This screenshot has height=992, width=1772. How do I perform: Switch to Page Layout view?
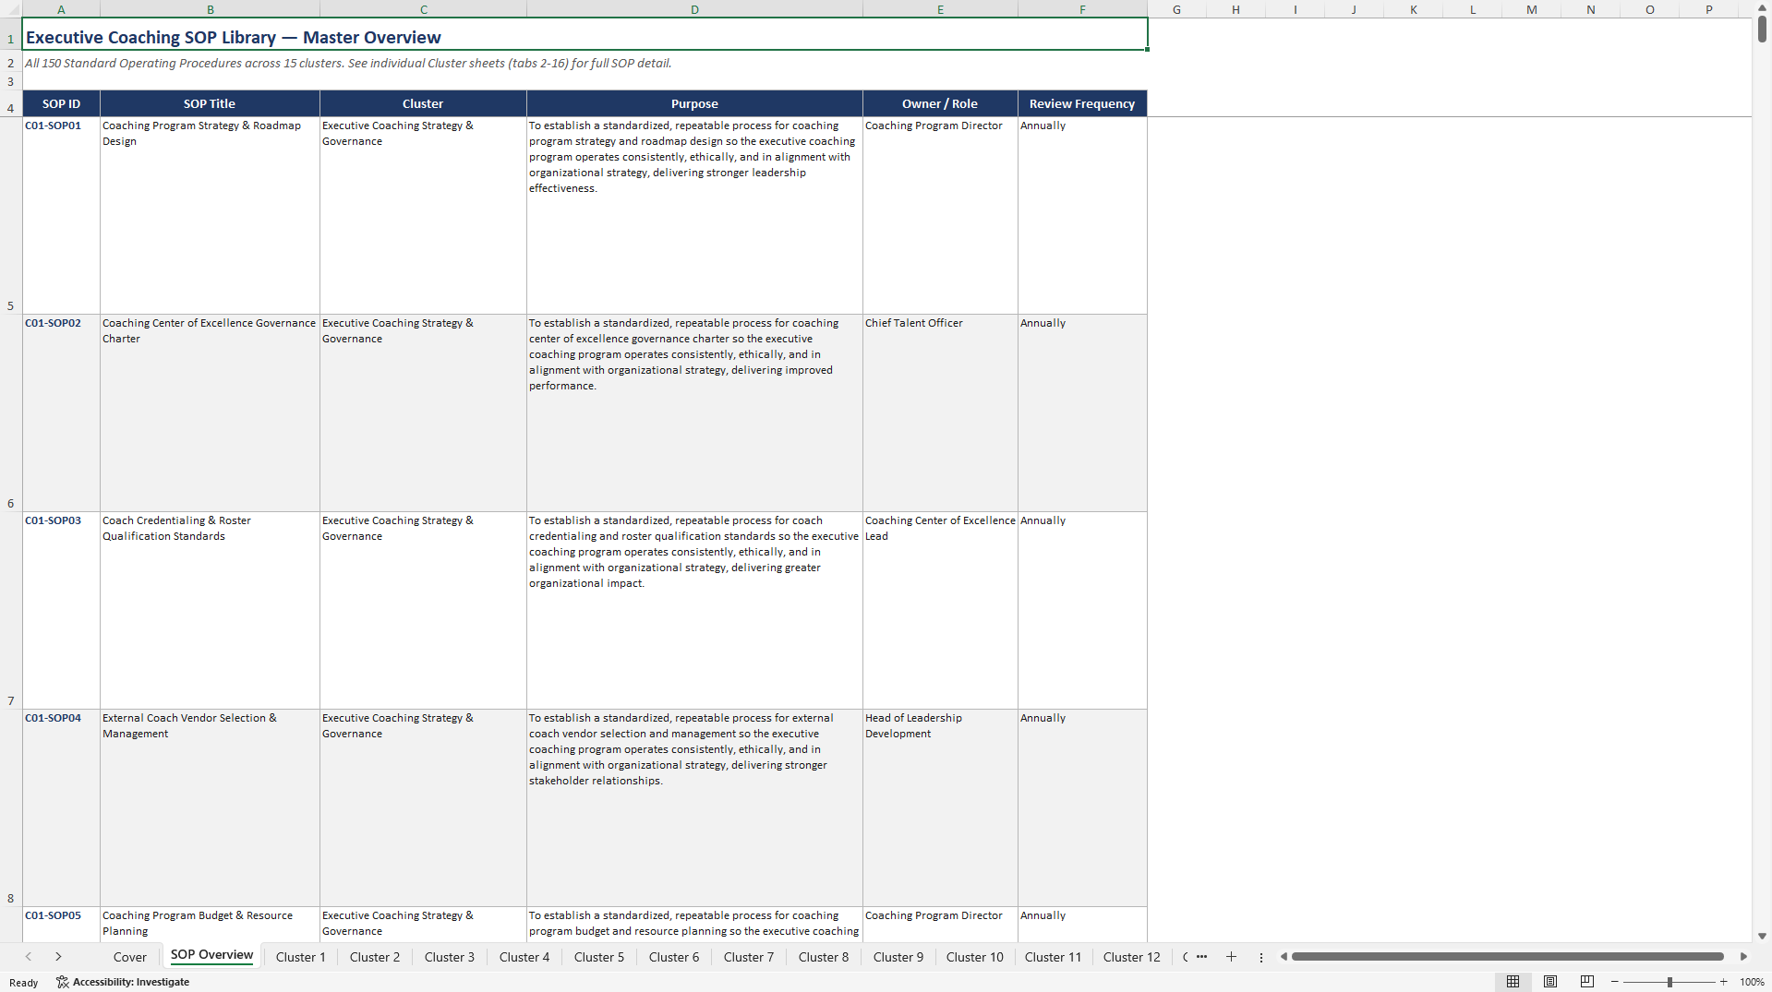click(x=1550, y=982)
